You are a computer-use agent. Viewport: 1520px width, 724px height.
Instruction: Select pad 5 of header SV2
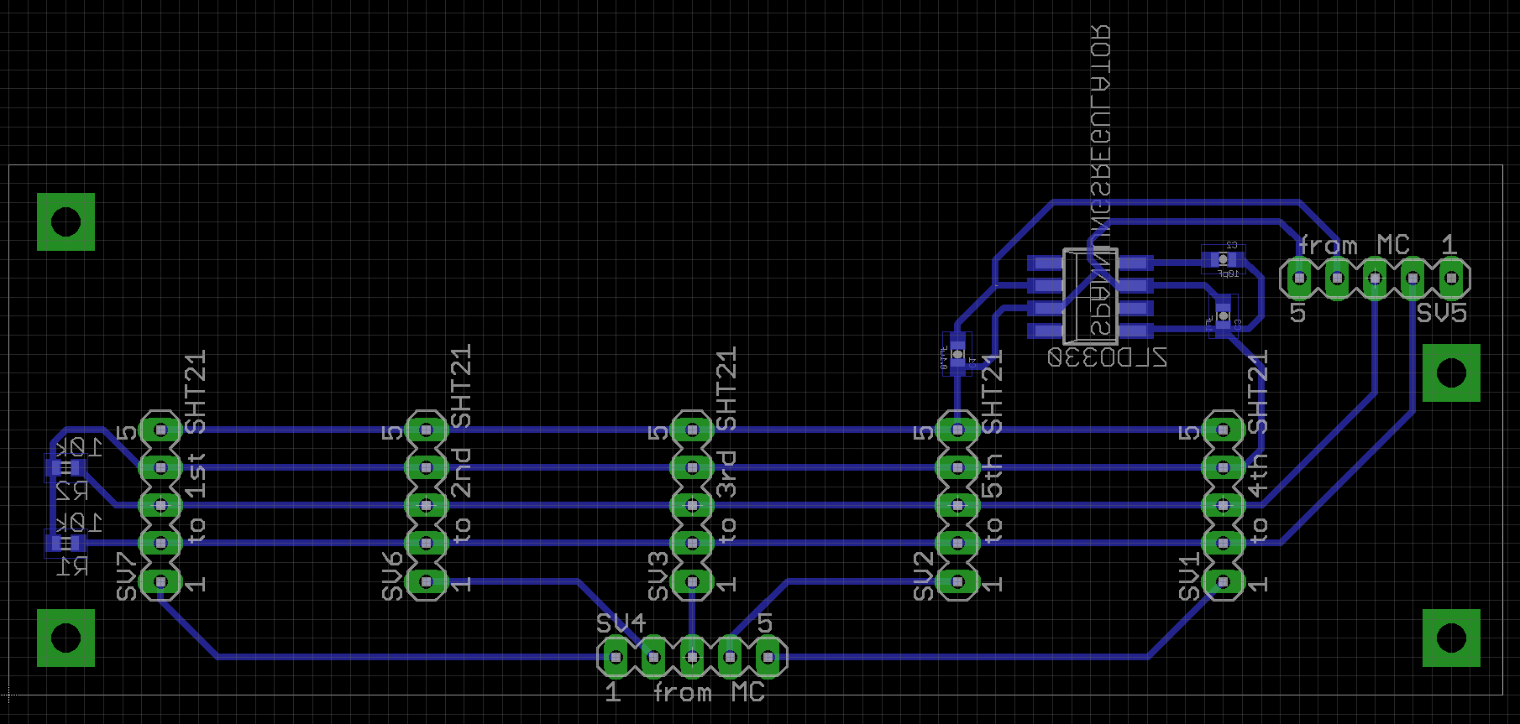957,430
